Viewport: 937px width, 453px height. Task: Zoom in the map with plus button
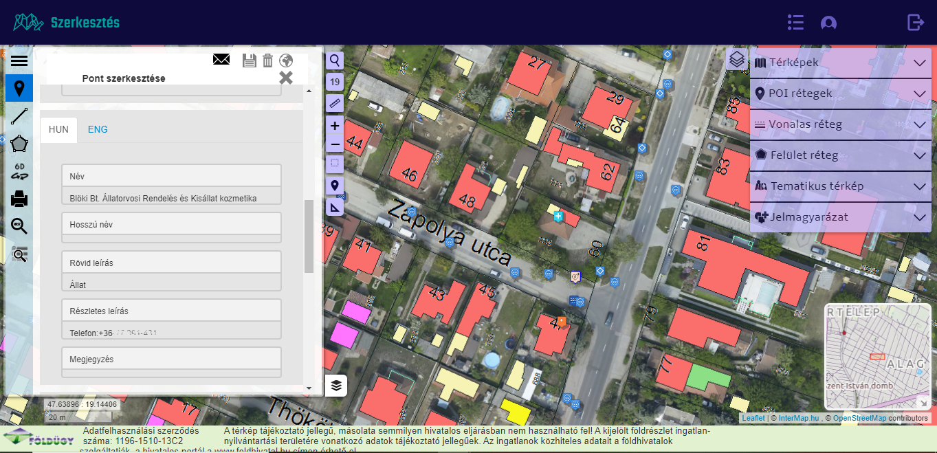(x=335, y=126)
